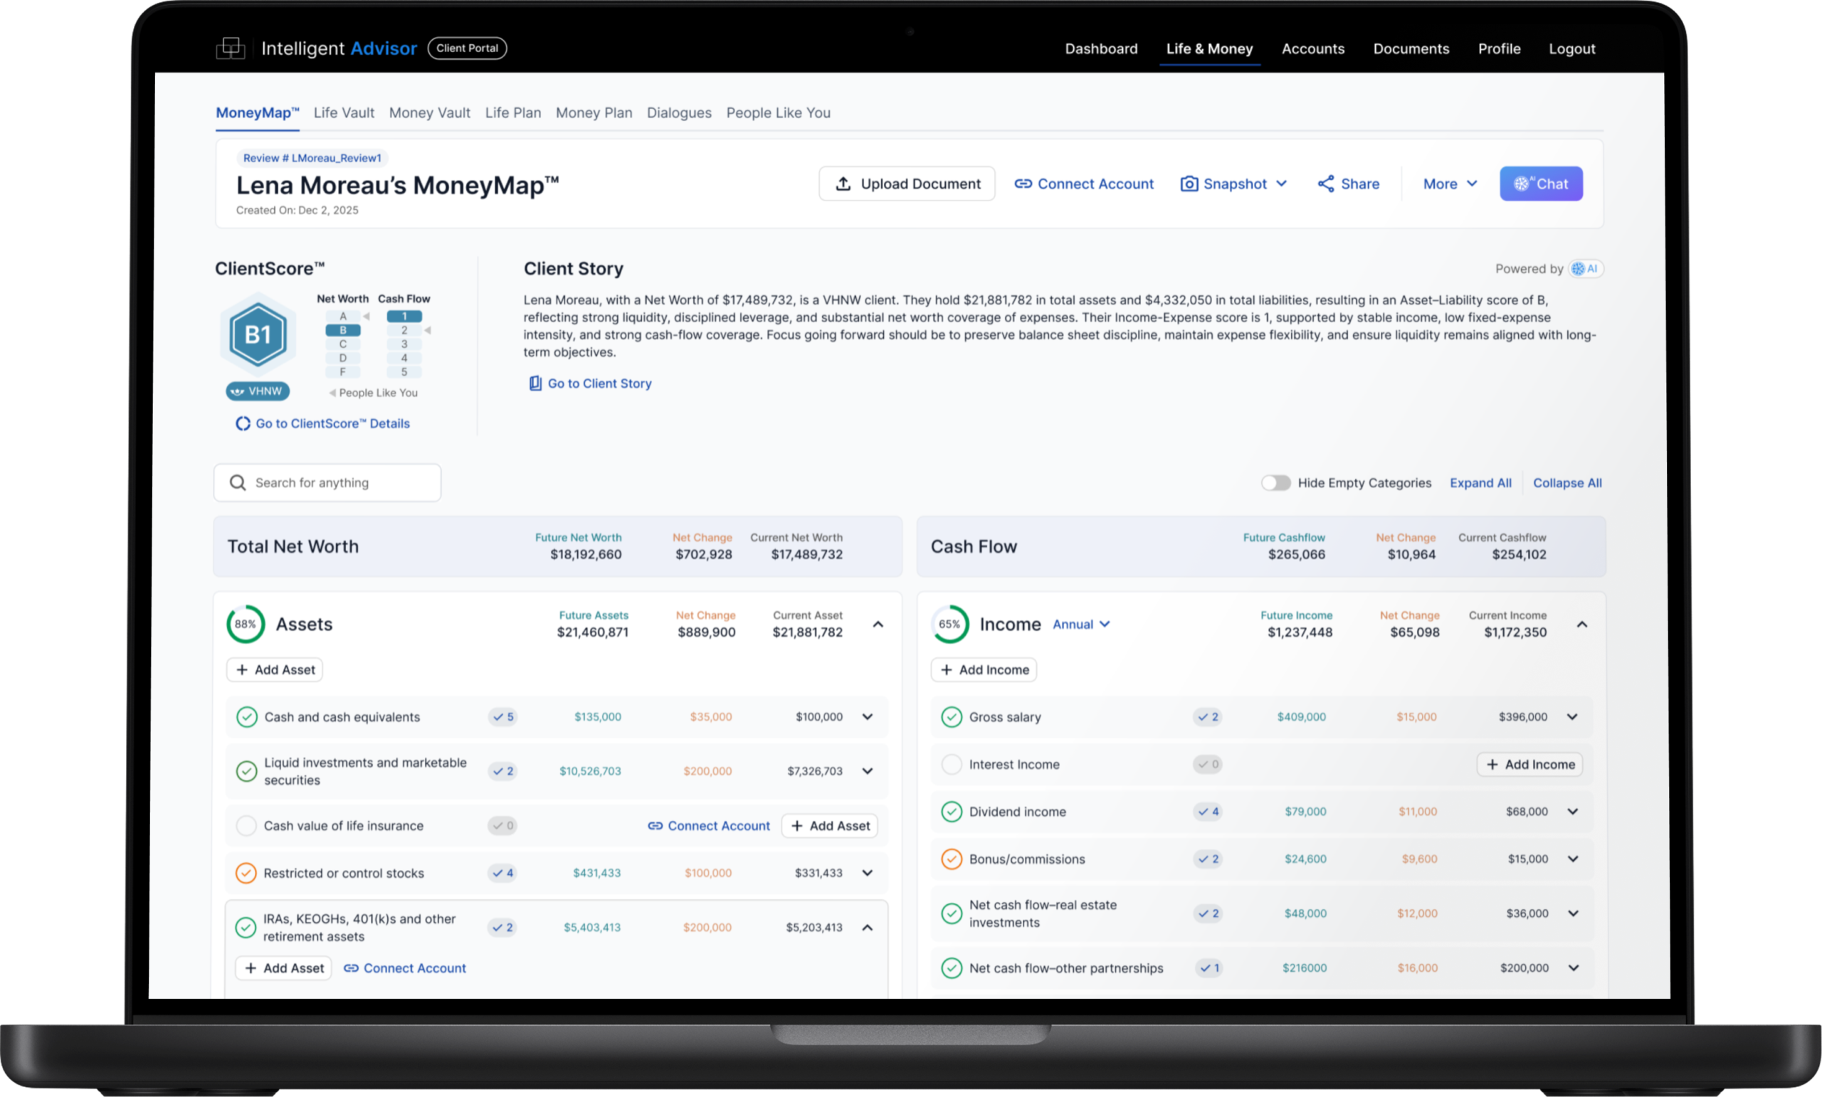Click the Connect Account chain-link icon
The width and height of the screenshot is (1822, 1097).
(1023, 184)
